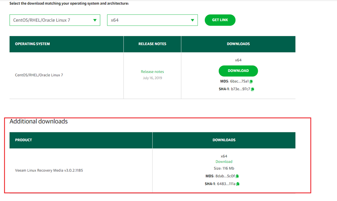This screenshot has width=337, height=201.
Task: Click the RELEASE NOTES column header
Action: [152, 44]
